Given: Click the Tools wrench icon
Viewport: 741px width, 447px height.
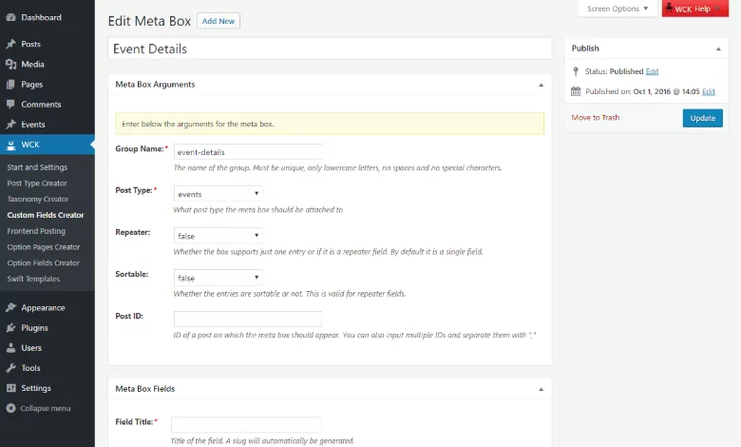Looking at the screenshot, I should [10, 368].
